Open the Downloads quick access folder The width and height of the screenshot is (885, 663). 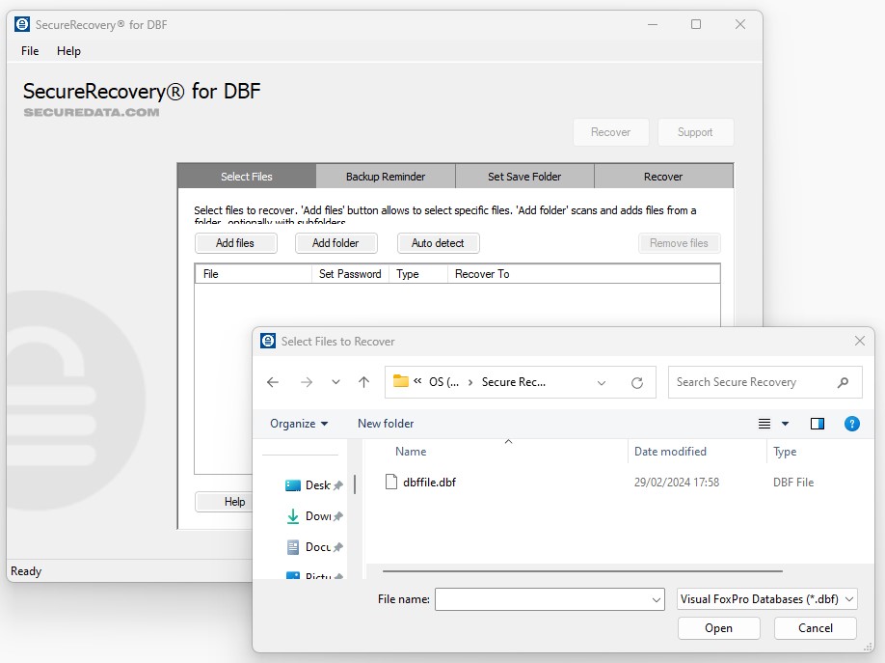click(x=317, y=516)
